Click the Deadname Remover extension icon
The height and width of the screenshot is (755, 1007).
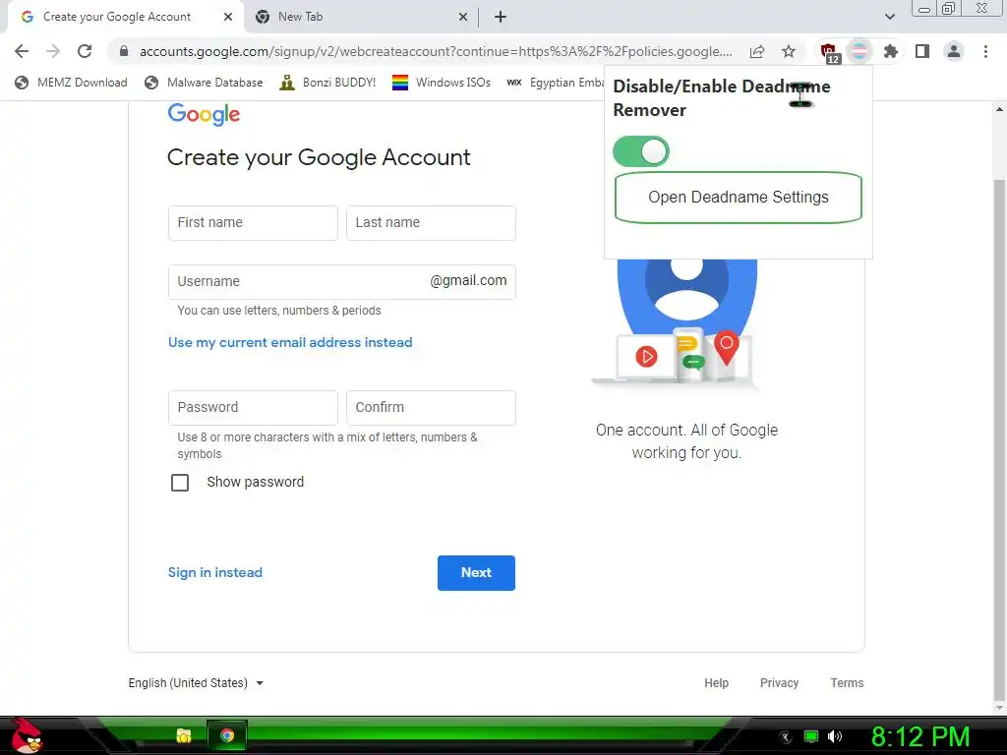point(859,51)
